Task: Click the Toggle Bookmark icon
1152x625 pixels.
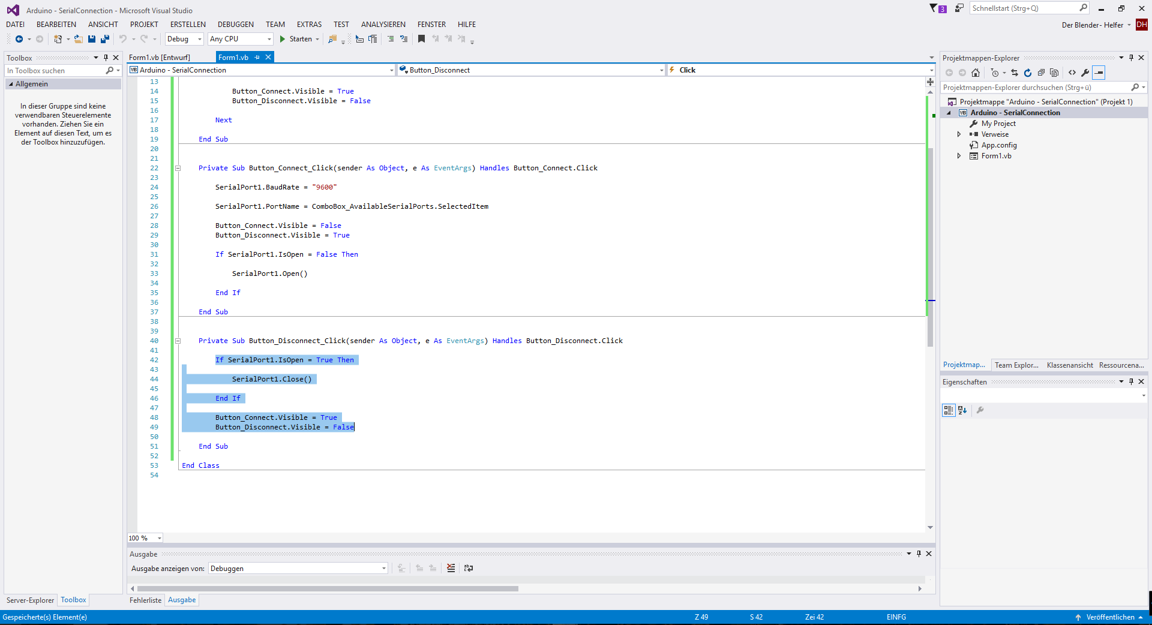Action: [422, 39]
